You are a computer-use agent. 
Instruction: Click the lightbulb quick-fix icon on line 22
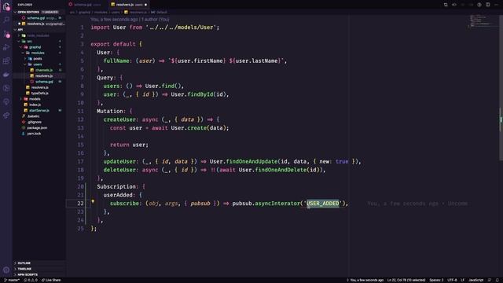click(93, 202)
